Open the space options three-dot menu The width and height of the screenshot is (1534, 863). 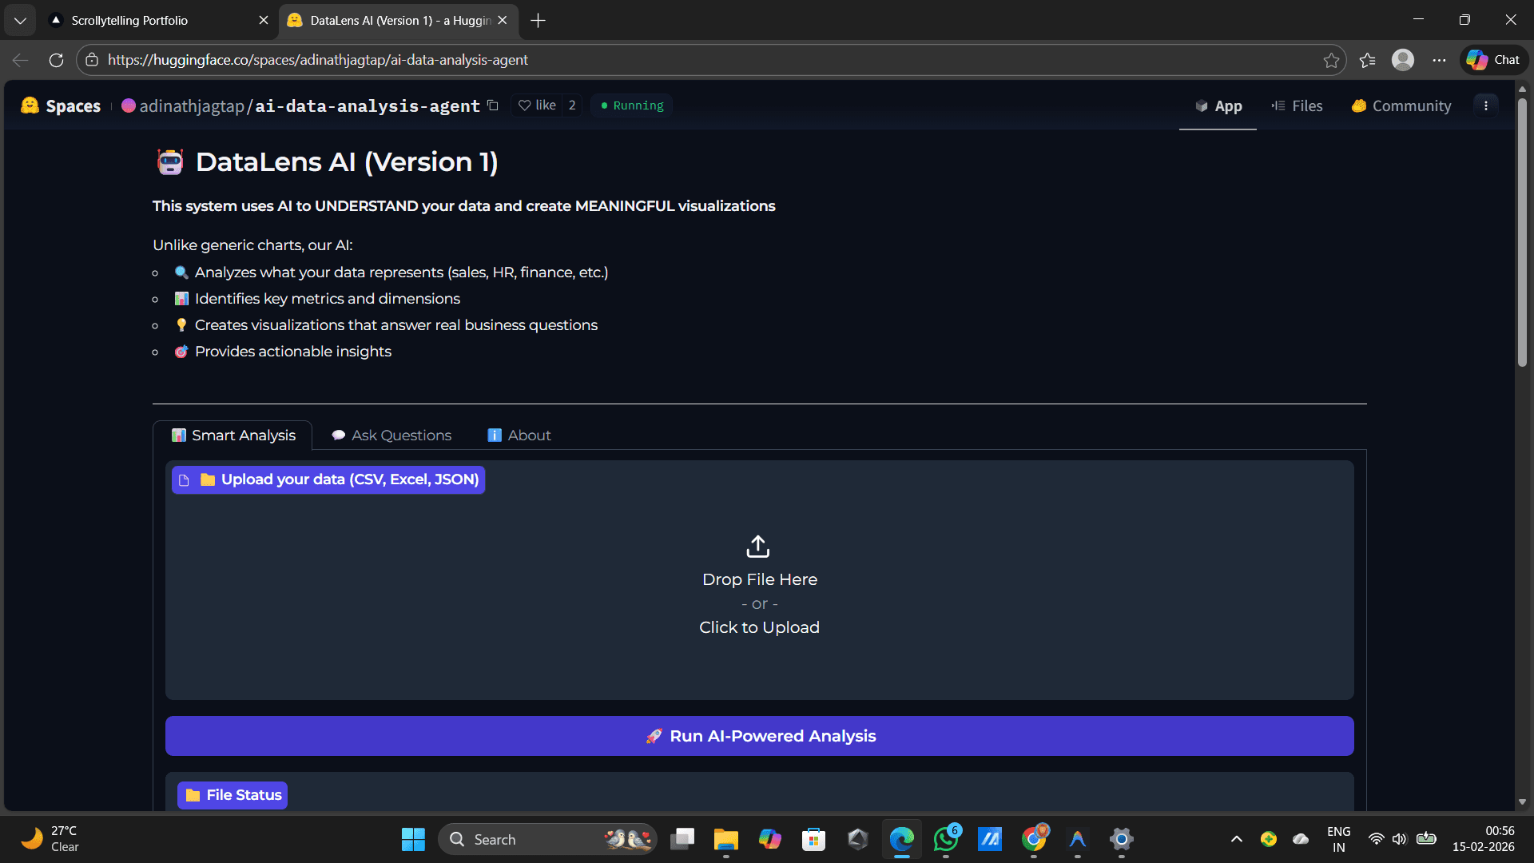point(1486,105)
